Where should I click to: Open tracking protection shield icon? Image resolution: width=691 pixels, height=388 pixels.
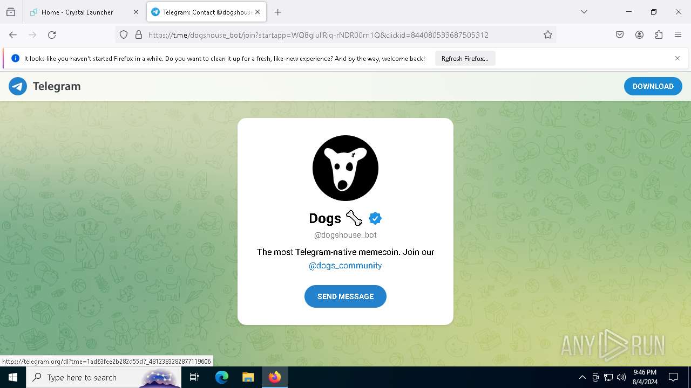[x=124, y=35]
